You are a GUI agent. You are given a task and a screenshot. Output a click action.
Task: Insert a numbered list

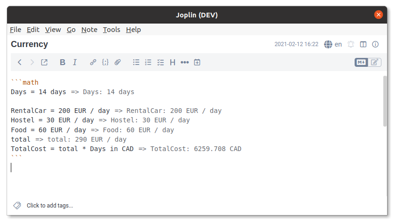click(148, 62)
